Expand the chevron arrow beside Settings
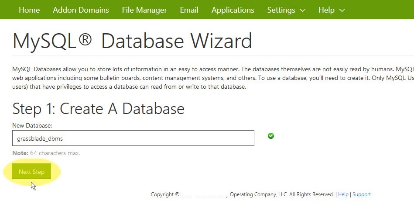The height and width of the screenshot is (211, 414). [x=303, y=10]
